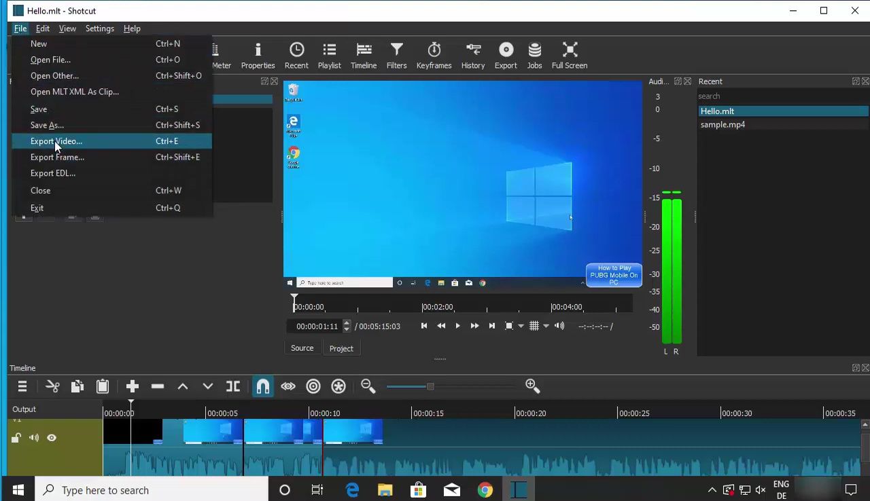The image size is (870, 501).
Task: Toggle ripple all tracks asterisk icon
Action: pos(338,386)
